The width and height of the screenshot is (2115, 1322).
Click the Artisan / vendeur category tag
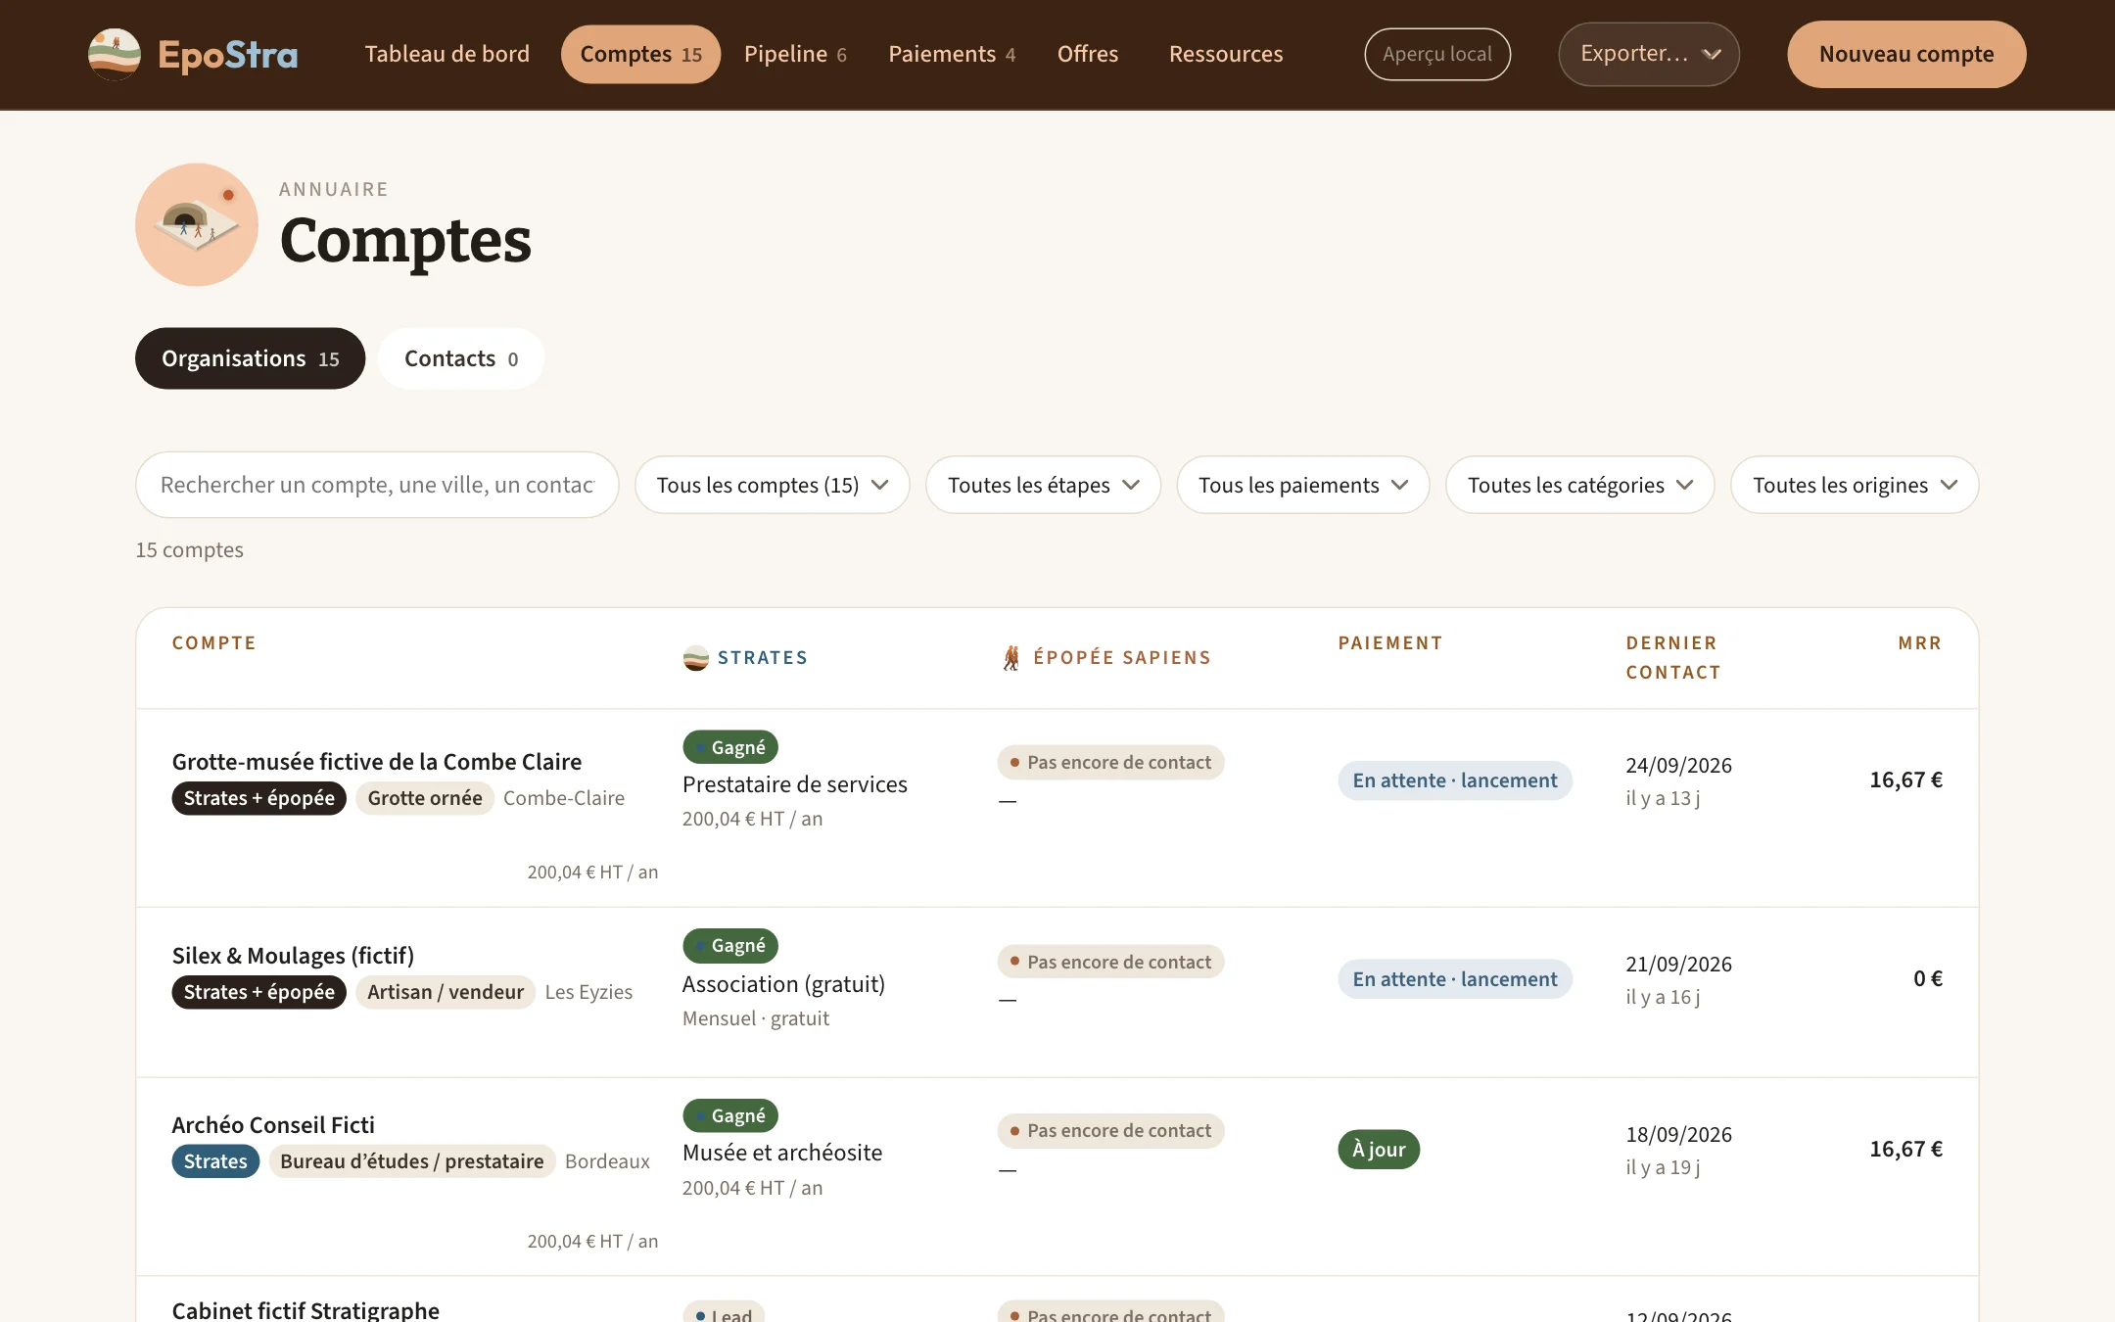pyautogui.click(x=446, y=992)
